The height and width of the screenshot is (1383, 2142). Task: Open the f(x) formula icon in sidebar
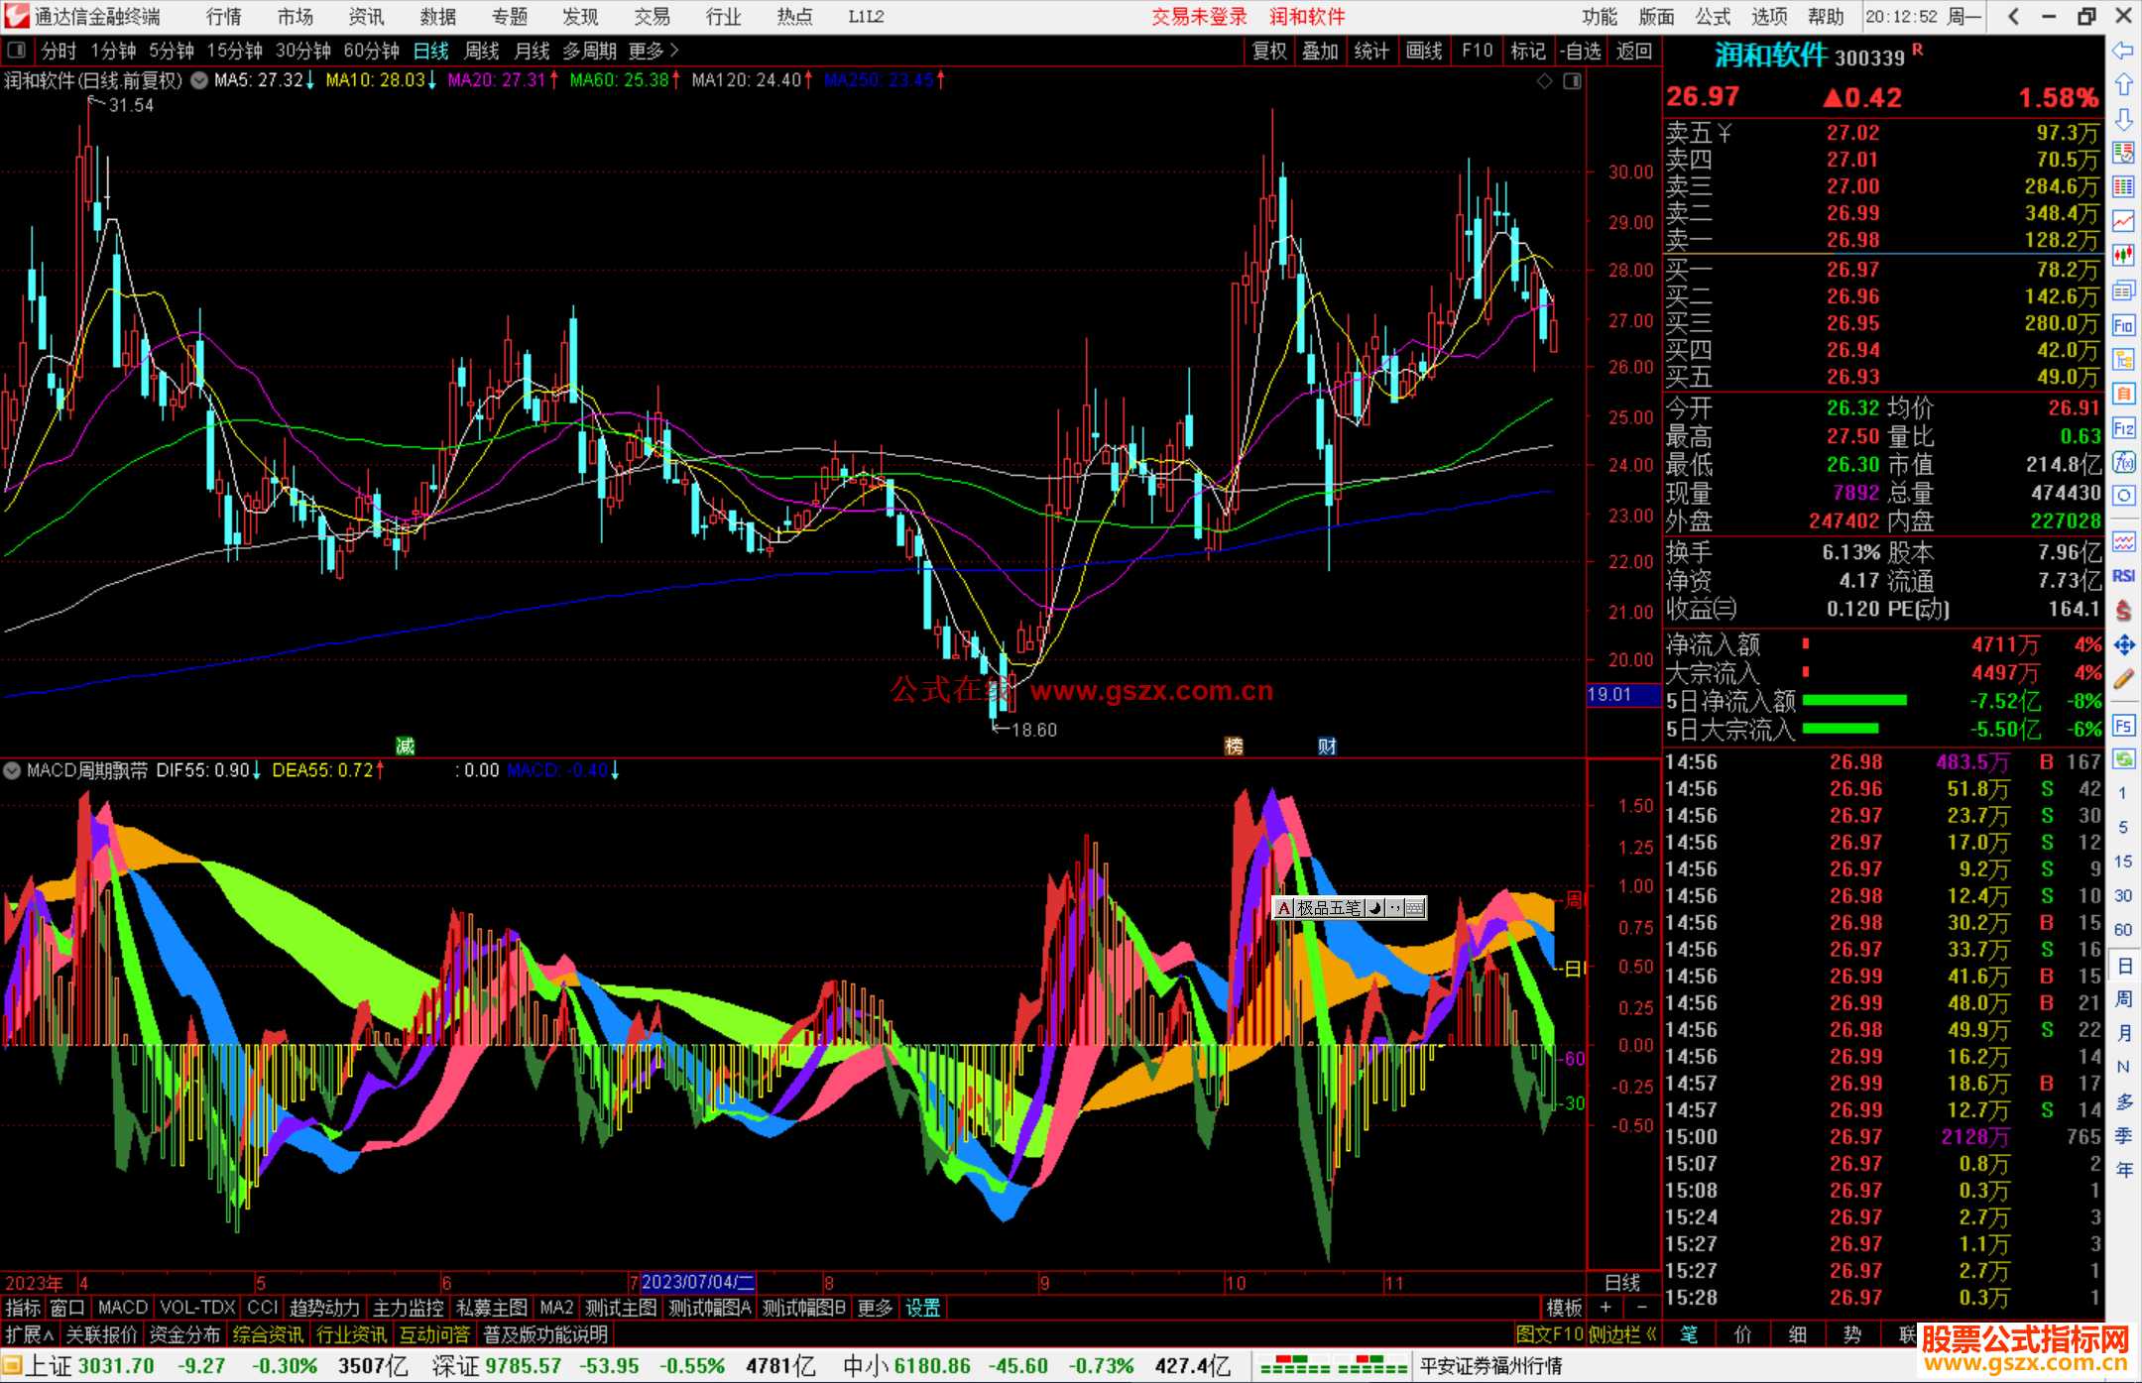coord(2123,462)
